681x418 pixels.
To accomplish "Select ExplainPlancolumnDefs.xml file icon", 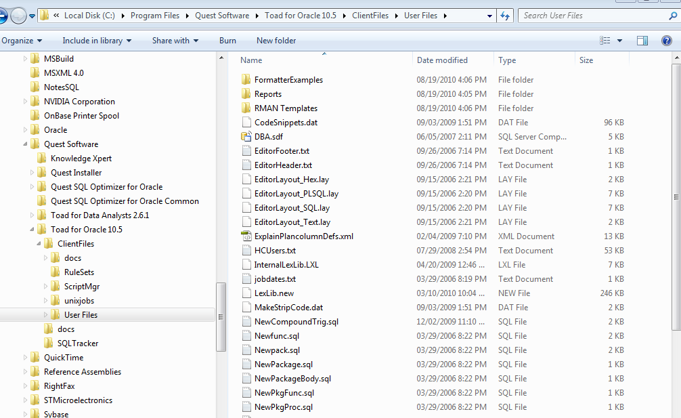I will (x=246, y=236).
